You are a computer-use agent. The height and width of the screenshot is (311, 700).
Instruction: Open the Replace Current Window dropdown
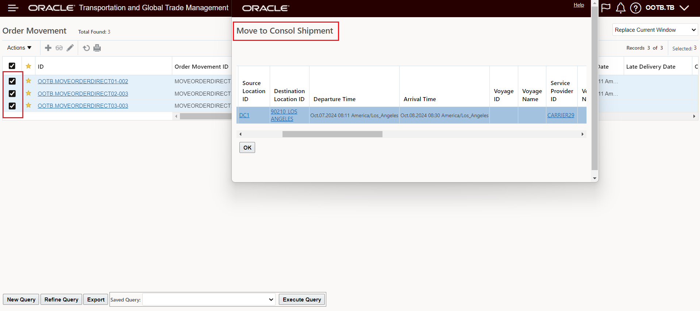(x=655, y=30)
